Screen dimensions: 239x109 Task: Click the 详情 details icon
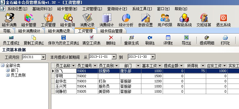[168, 38]
